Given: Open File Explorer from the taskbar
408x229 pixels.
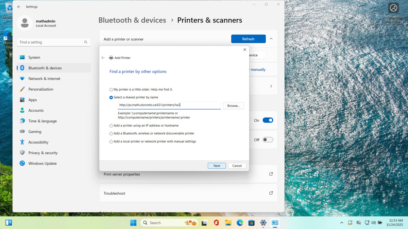Looking at the screenshot, I should pos(228,223).
